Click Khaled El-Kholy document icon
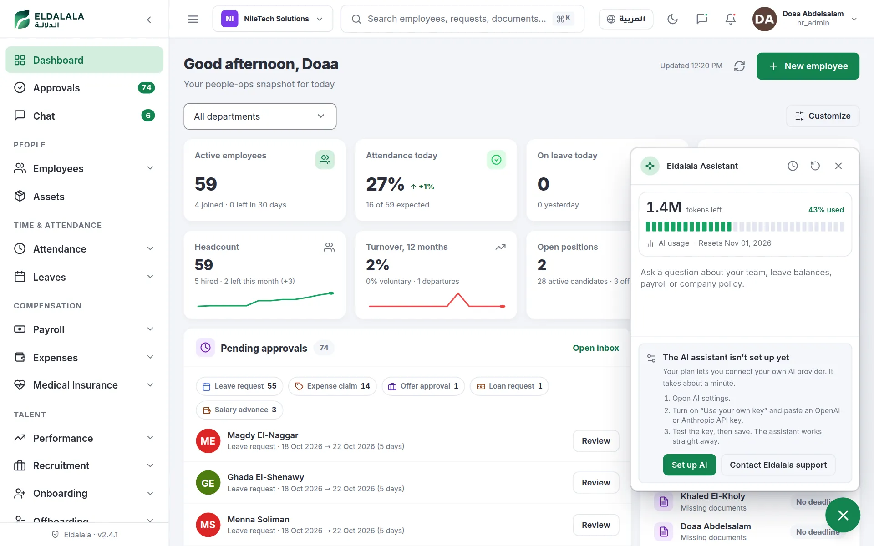The width and height of the screenshot is (874, 546). point(664,501)
